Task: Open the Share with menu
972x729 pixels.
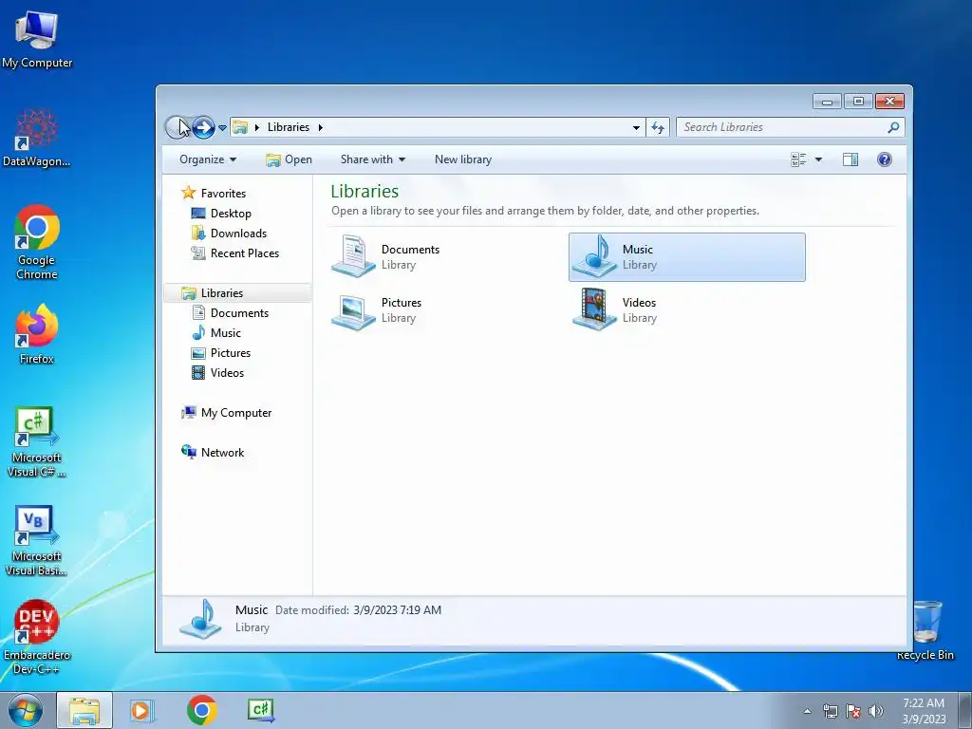Action: pyautogui.click(x=372, y=159)
